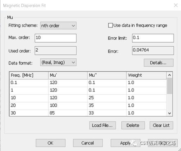Click the Load File... button

[102, 125]
